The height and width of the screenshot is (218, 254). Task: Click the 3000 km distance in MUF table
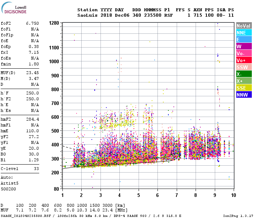(x=107, y=205)
